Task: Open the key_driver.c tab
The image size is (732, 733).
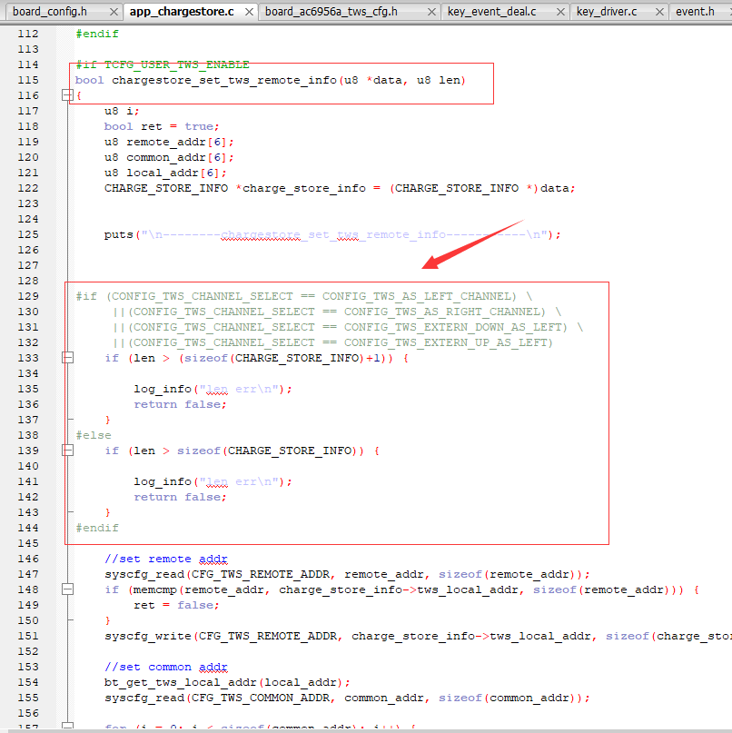Action: click(x=607, y=12)
